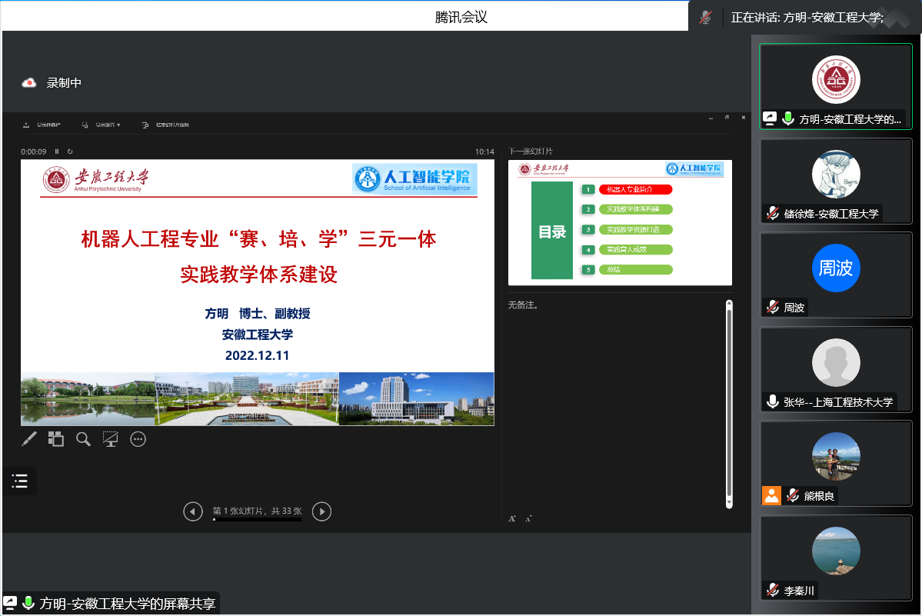Open the see all slides grid view
Image resolution: width=922 pixels, height=616 pixels.
pyautogui.click(x=56, y=439)
